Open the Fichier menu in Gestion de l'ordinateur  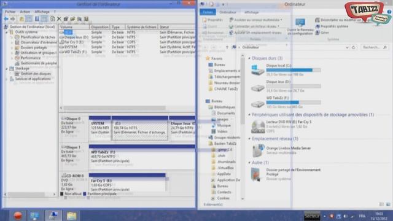click(10, 12)
